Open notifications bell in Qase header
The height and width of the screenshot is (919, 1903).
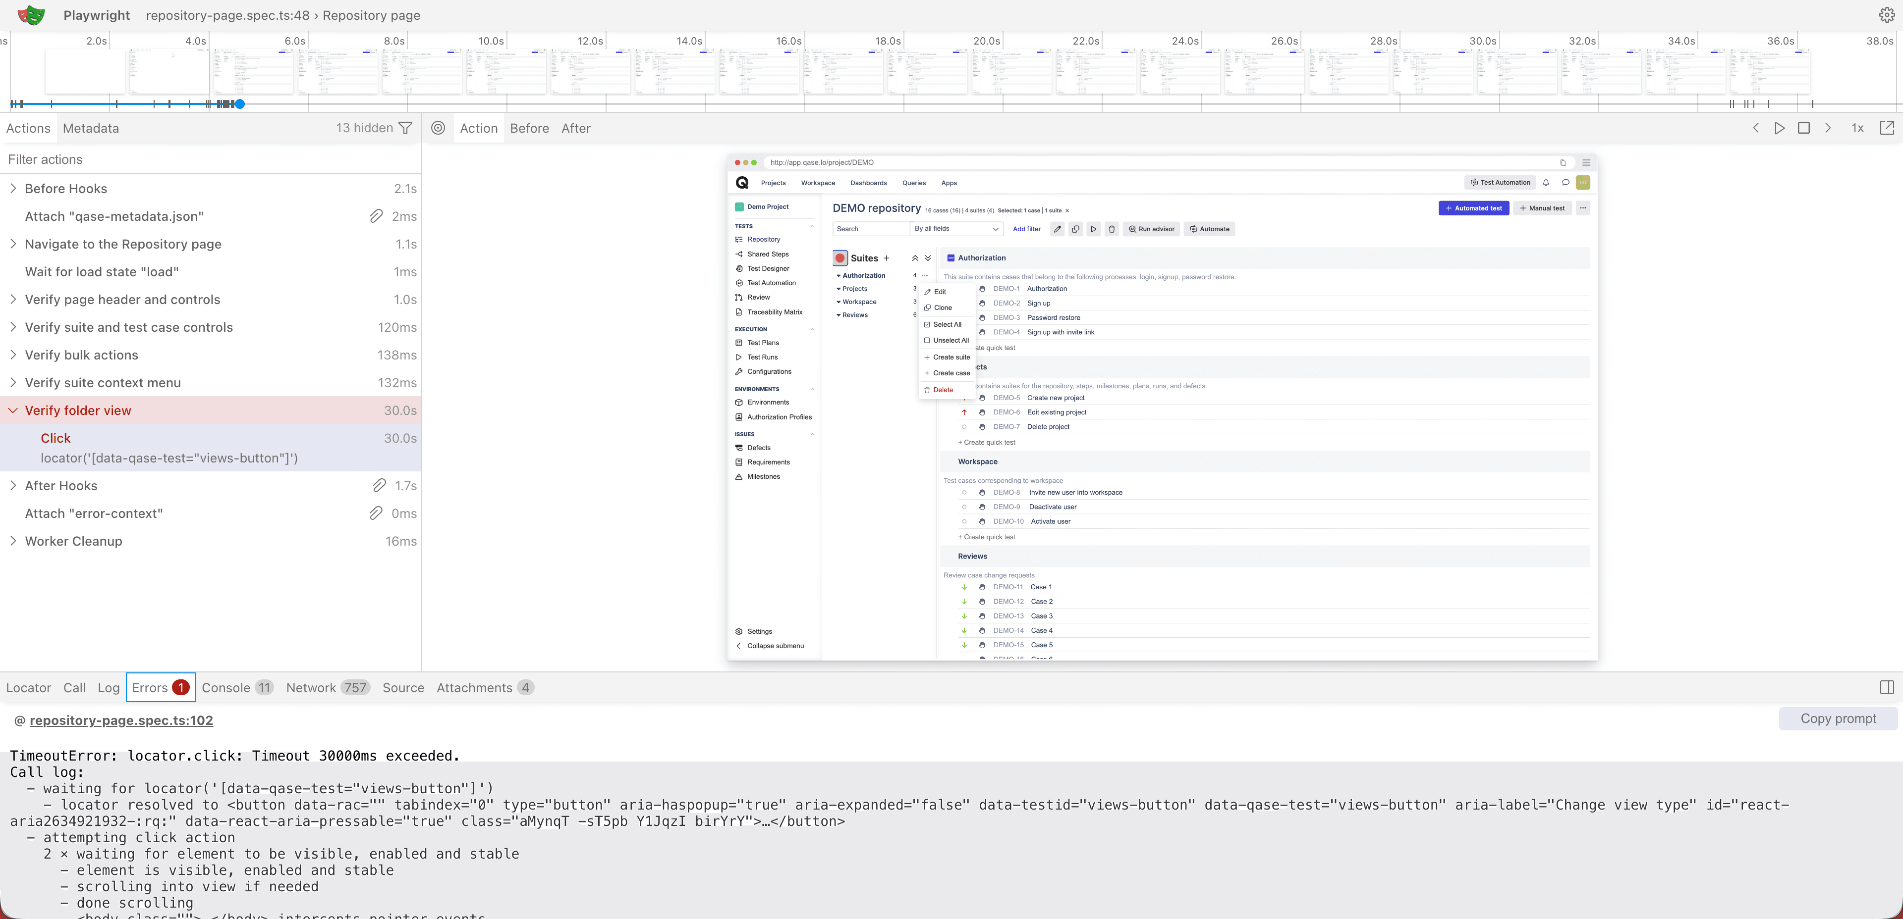tap(1546, 182)
